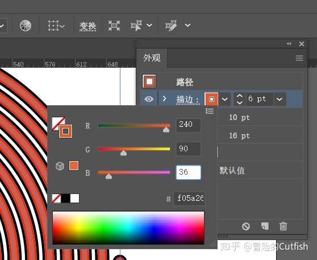Screen dimensions: 317x260
Task: Pick a color from the spectrum bar
Action: [128, 228]
